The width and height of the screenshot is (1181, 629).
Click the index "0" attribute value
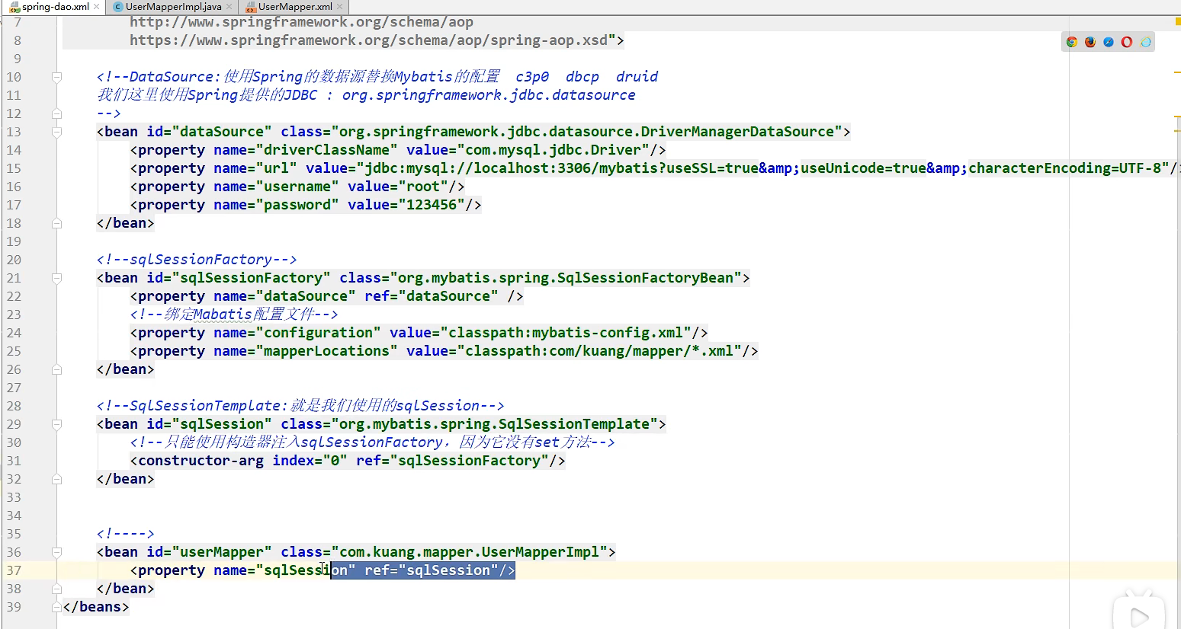coord(335,461)
